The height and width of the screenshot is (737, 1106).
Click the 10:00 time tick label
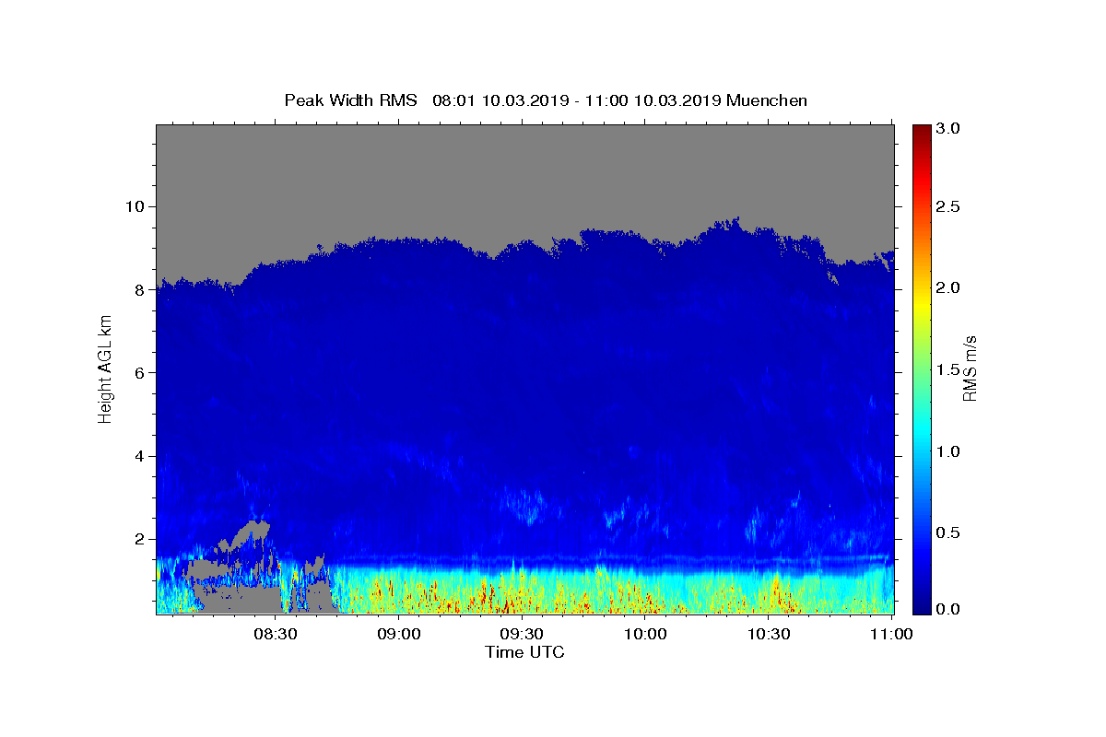tap(645, 634)
